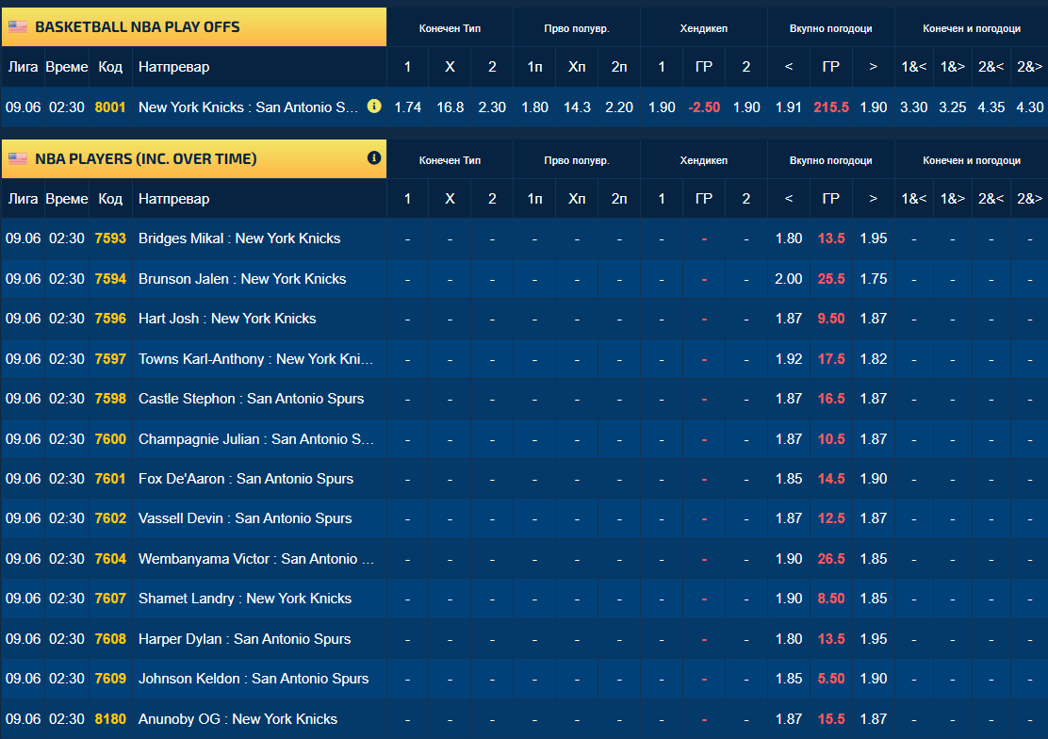Select Bridges Mikal over odds 1.95
1048x739 pixels.
[873, 238]
